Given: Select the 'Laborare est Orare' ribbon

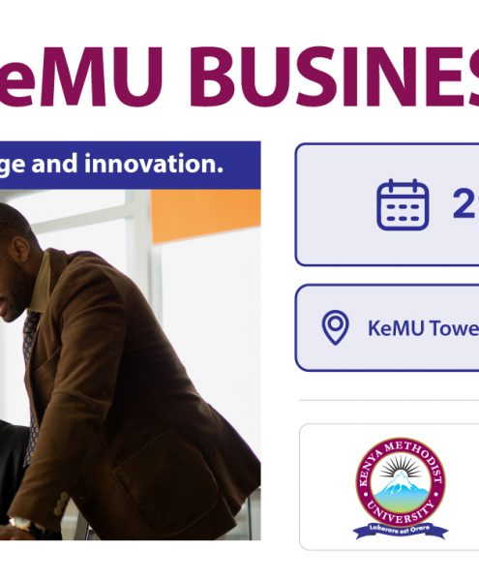Looking at the screenshot, I should (401, 530).
